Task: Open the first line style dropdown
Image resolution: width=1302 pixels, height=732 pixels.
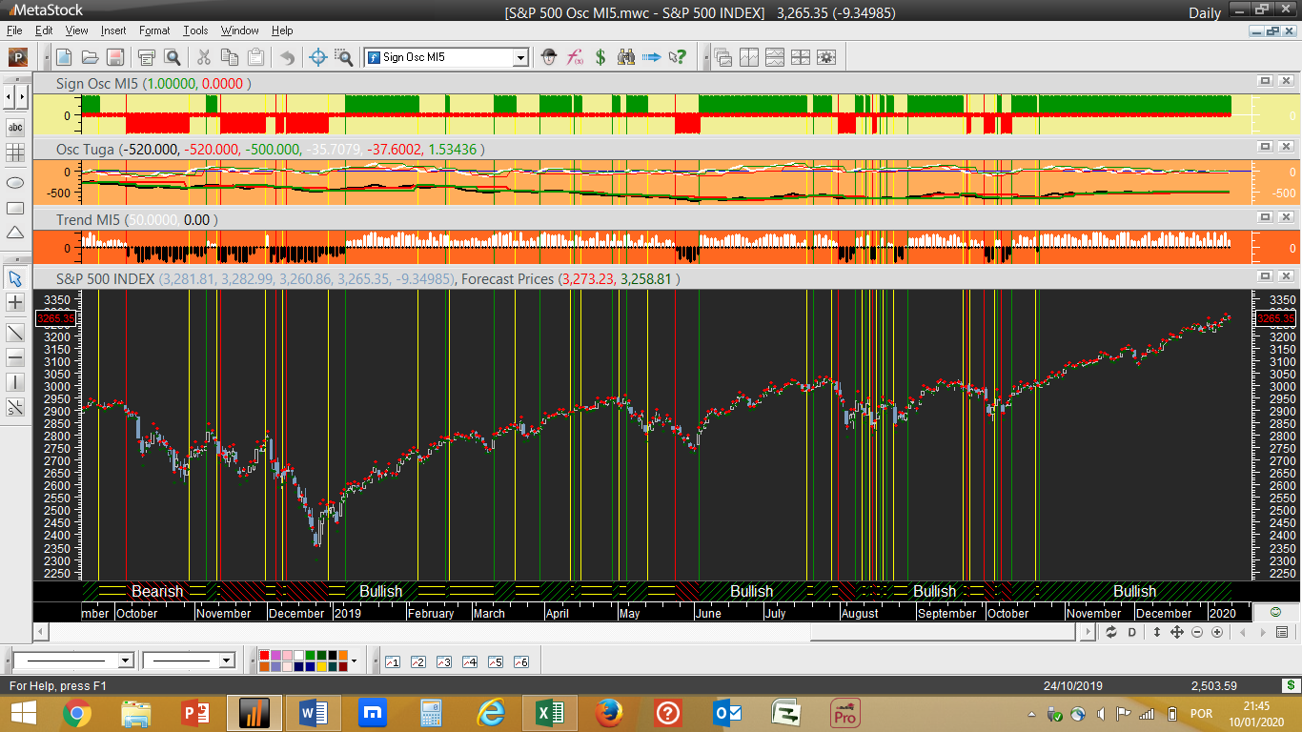Action: coord(125,661)
